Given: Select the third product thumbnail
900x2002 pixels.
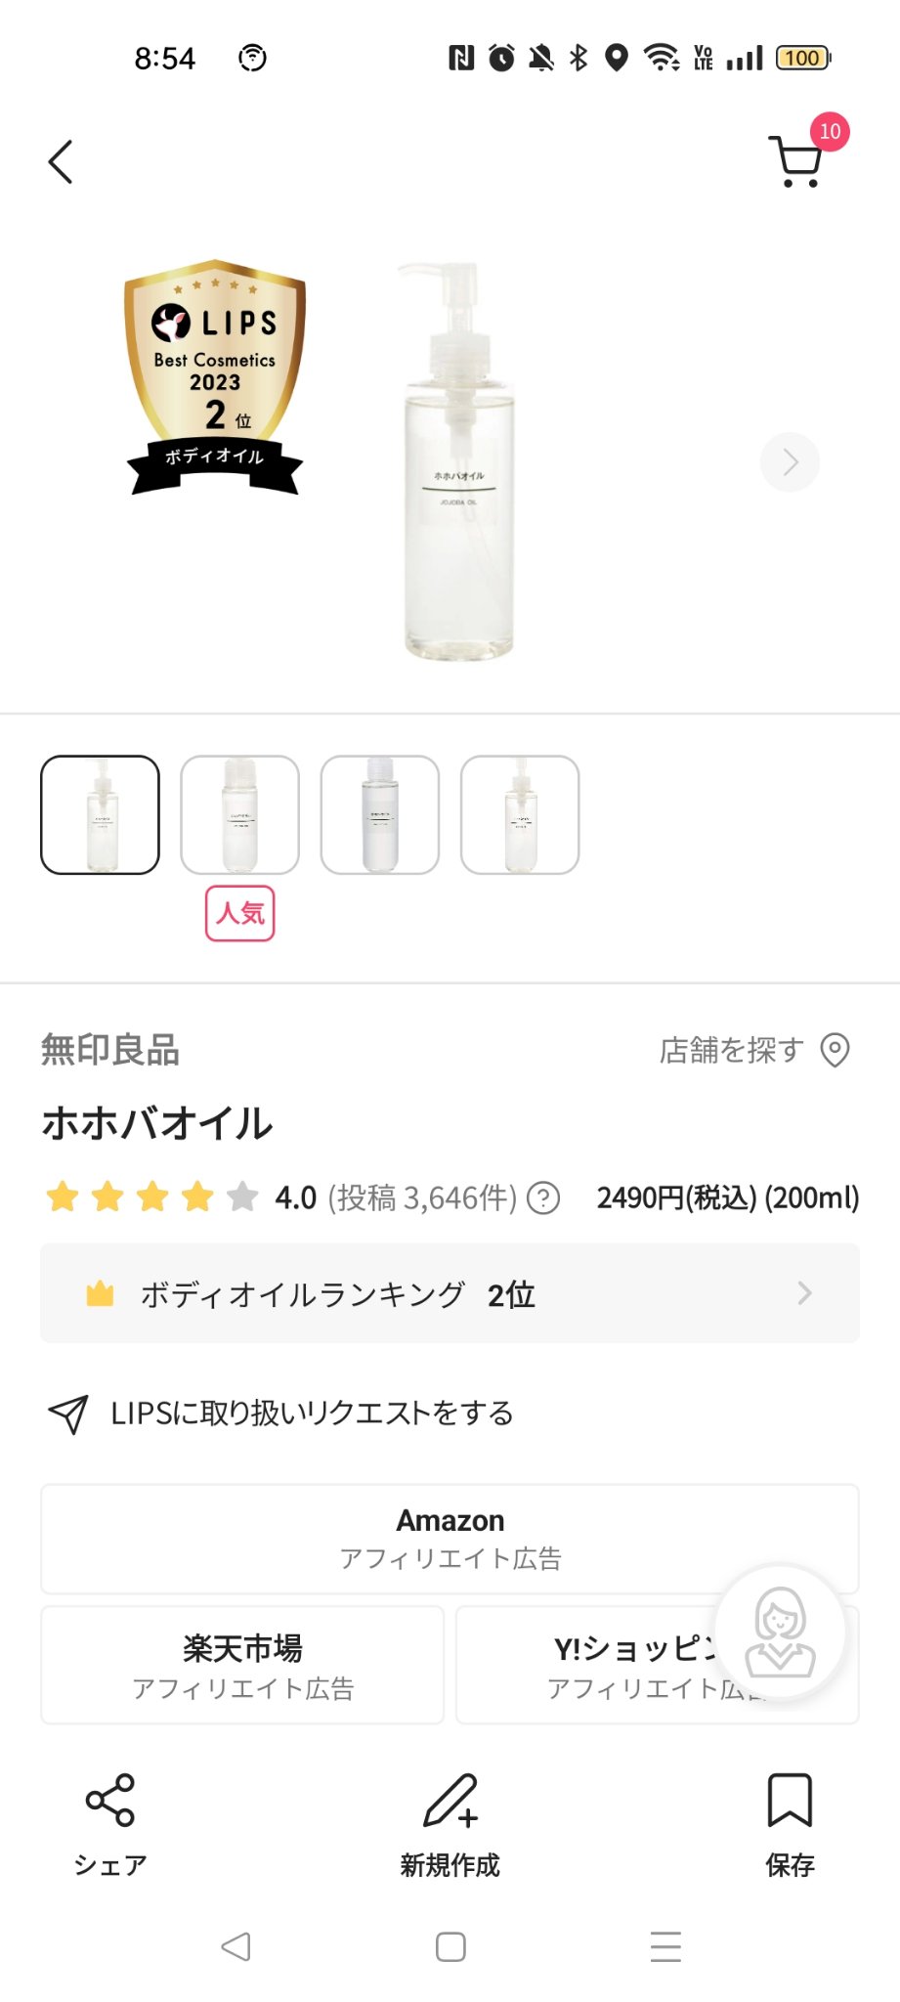Looking at the screenshot, I should coord(380,814).
